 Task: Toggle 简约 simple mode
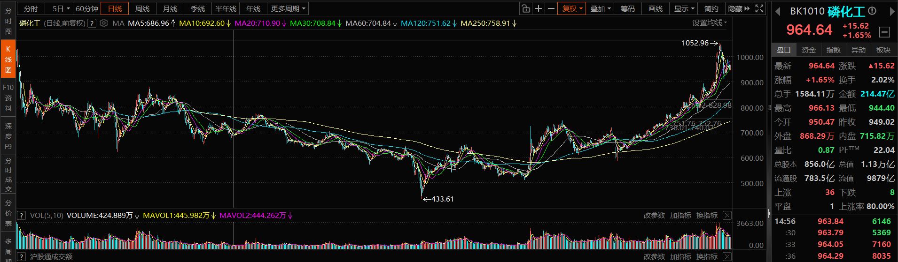(711, 8)
